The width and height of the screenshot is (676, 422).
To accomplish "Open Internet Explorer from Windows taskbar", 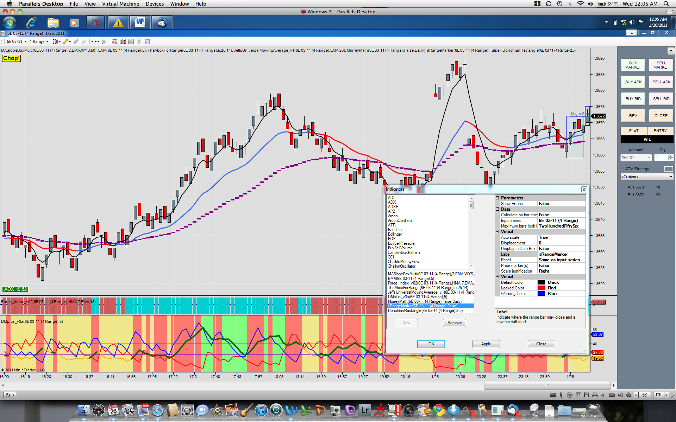I will (31, 23).
